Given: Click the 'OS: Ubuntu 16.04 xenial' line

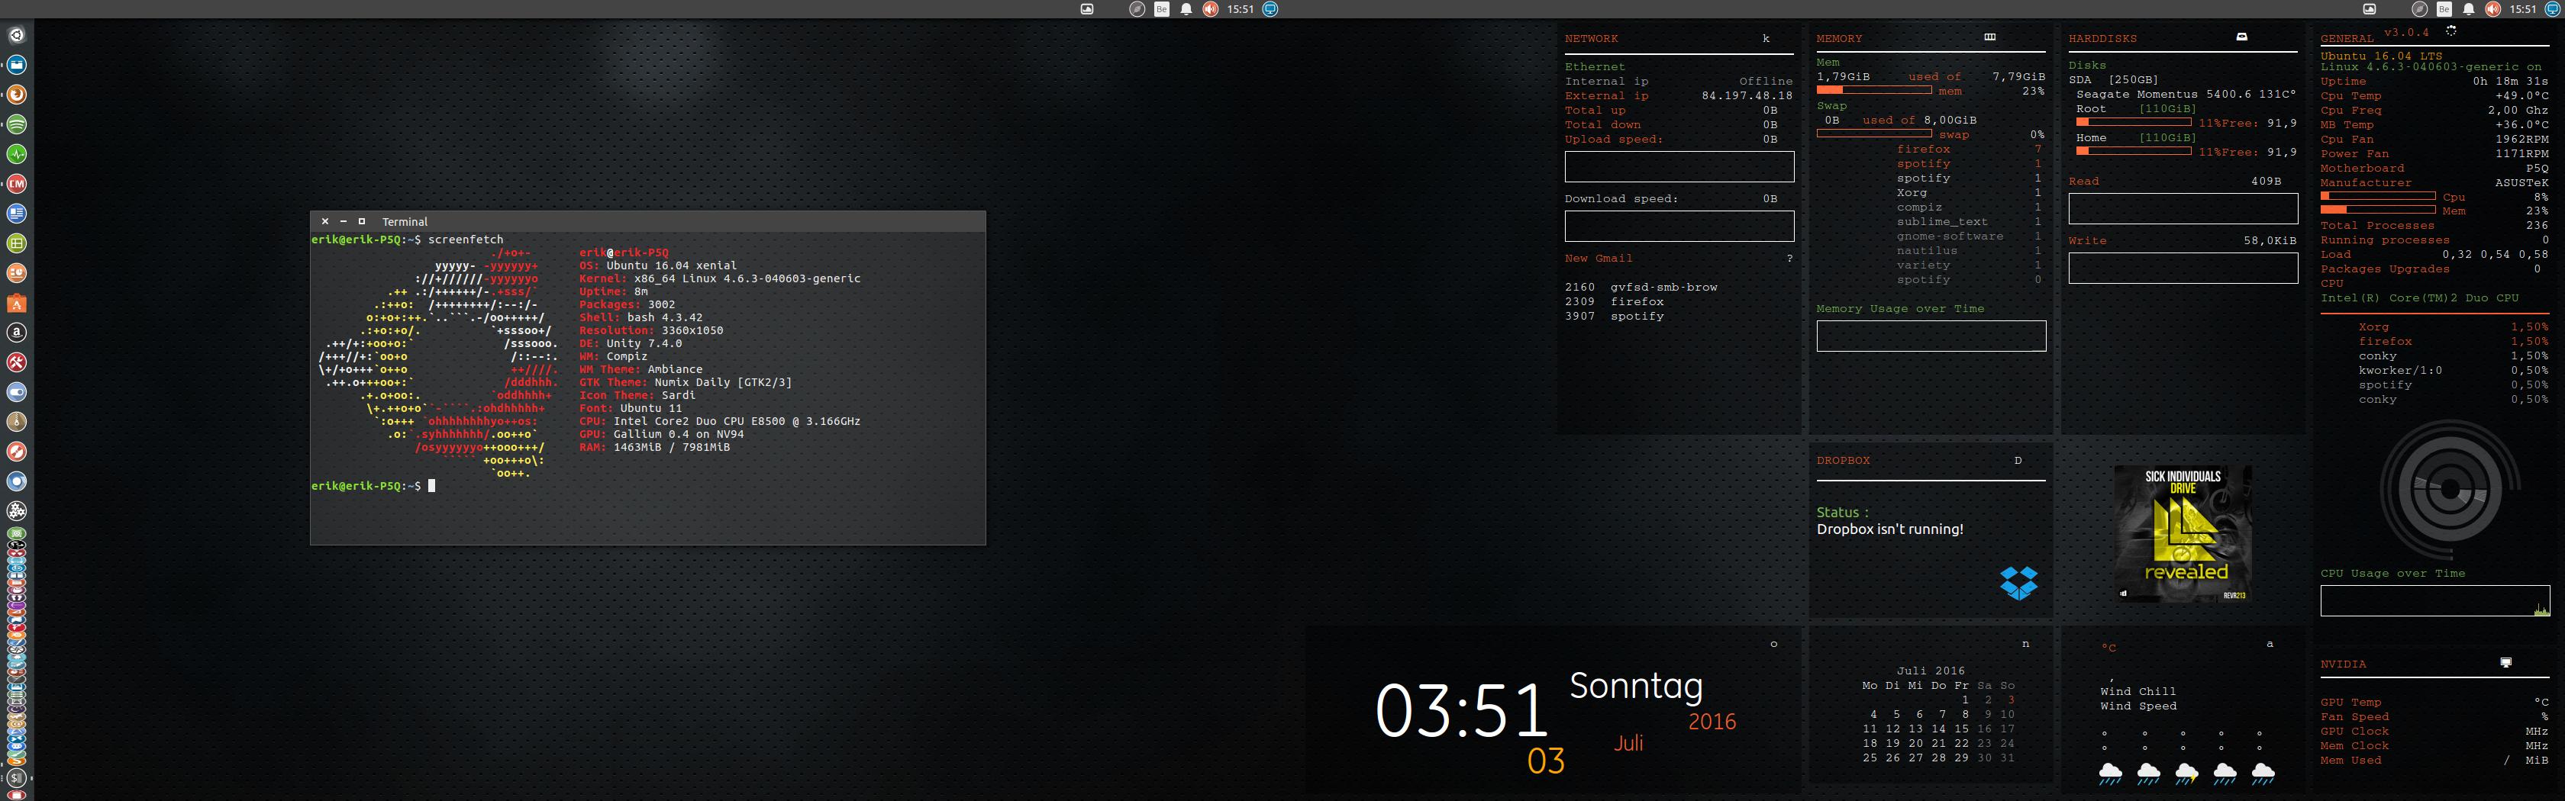Looking at the screenshot, I should [x=658, y=265].
